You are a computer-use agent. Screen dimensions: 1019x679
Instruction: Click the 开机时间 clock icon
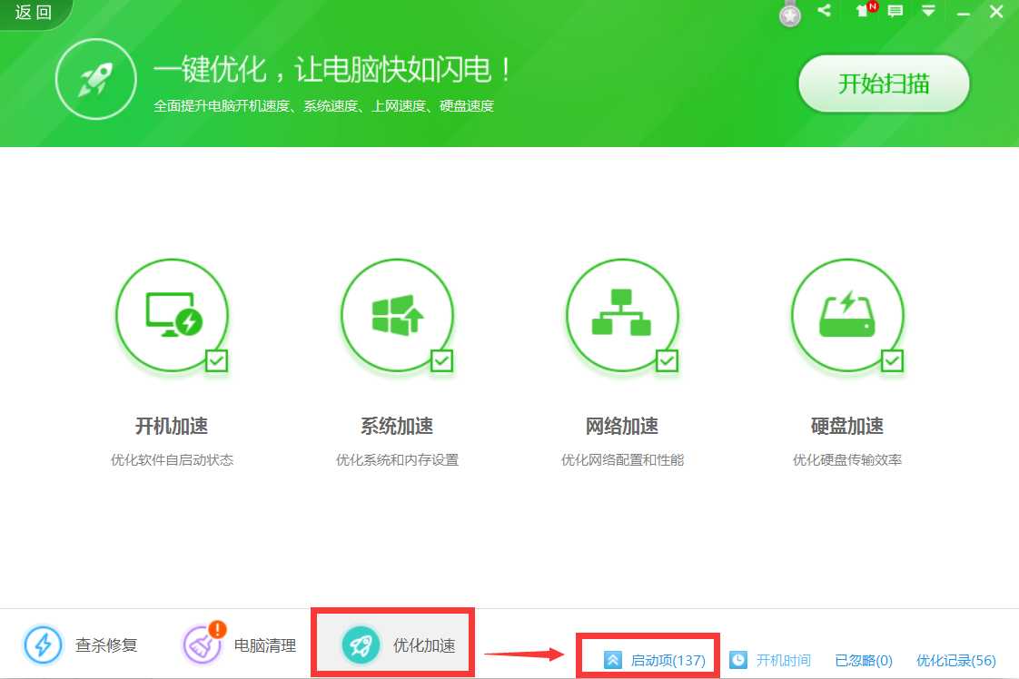pyautogui.click(x=738, y=660)
